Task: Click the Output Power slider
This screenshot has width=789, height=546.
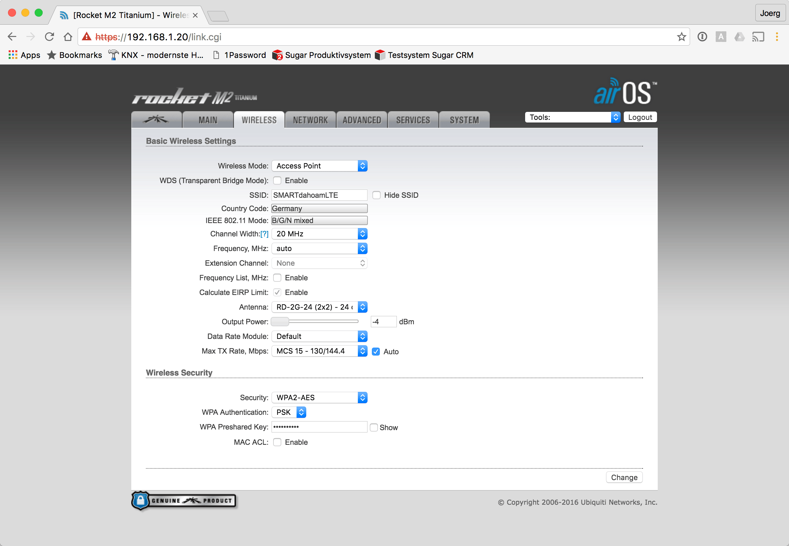Action: tap(315, 322)
